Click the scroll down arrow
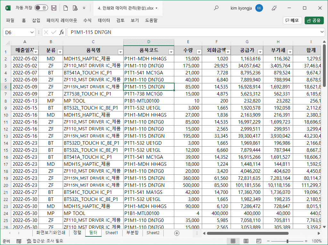This screenshot has width=328, height=245. 324,227
